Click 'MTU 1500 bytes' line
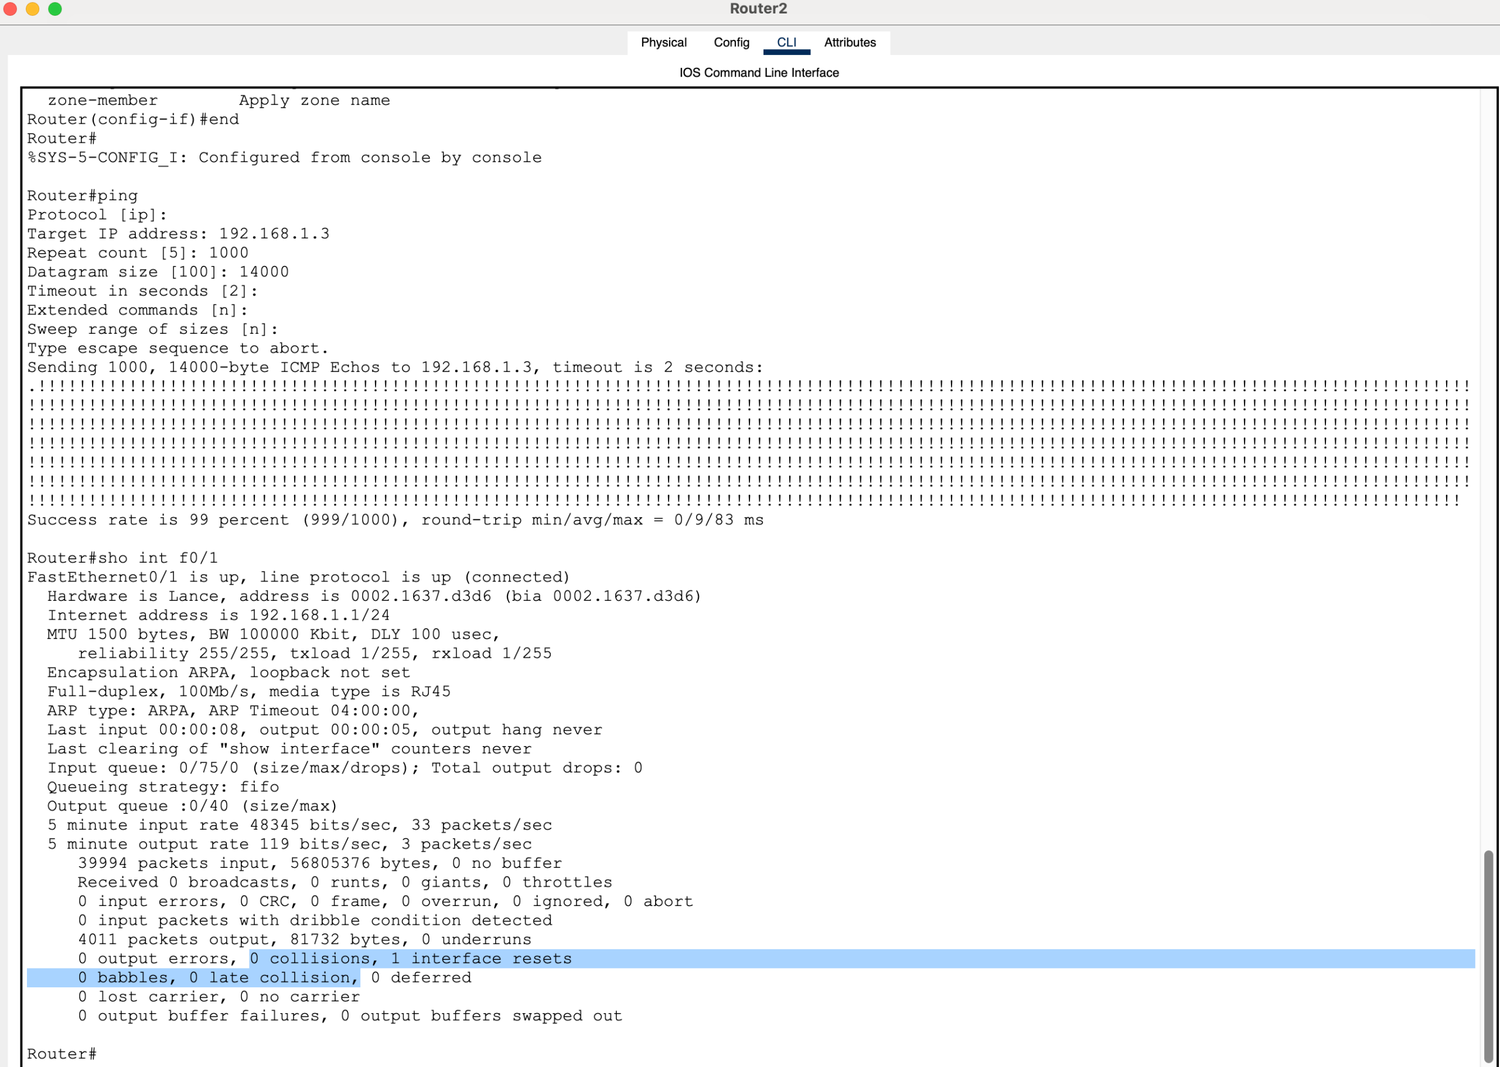 tap(274, 634)
